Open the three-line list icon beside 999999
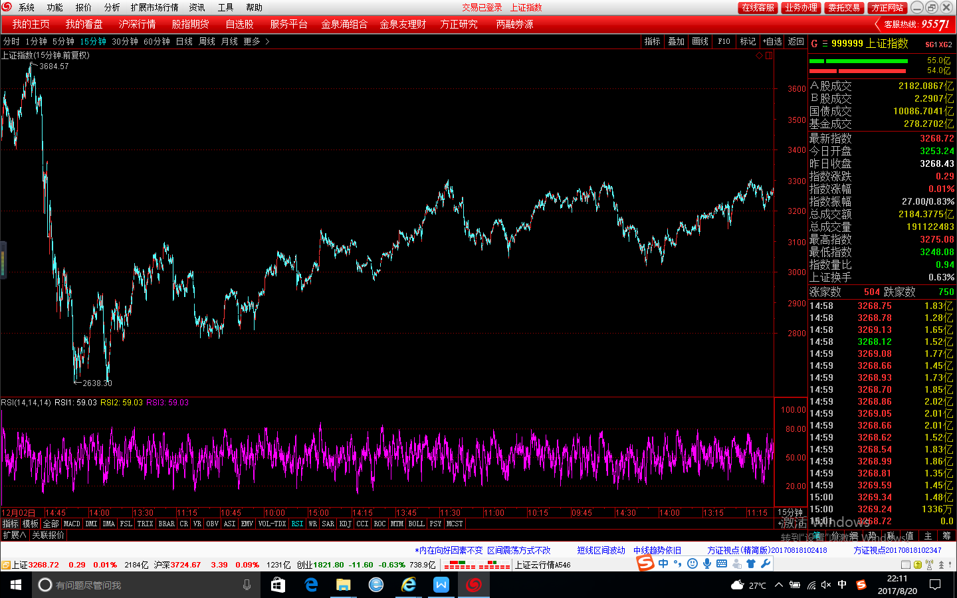The image size is (957, 598). [x=825, y=43]
